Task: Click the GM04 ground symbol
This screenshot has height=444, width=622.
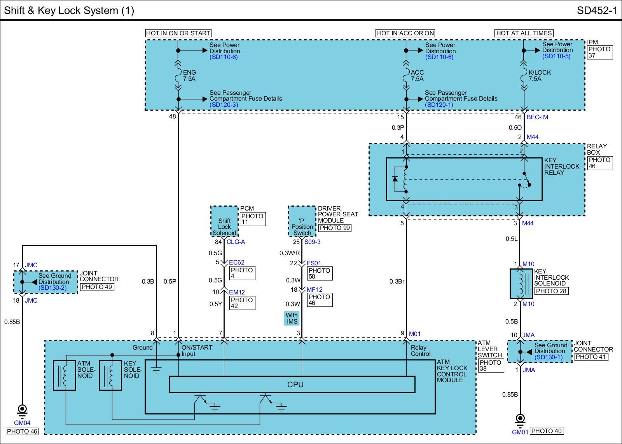Action: coord(22,410)
